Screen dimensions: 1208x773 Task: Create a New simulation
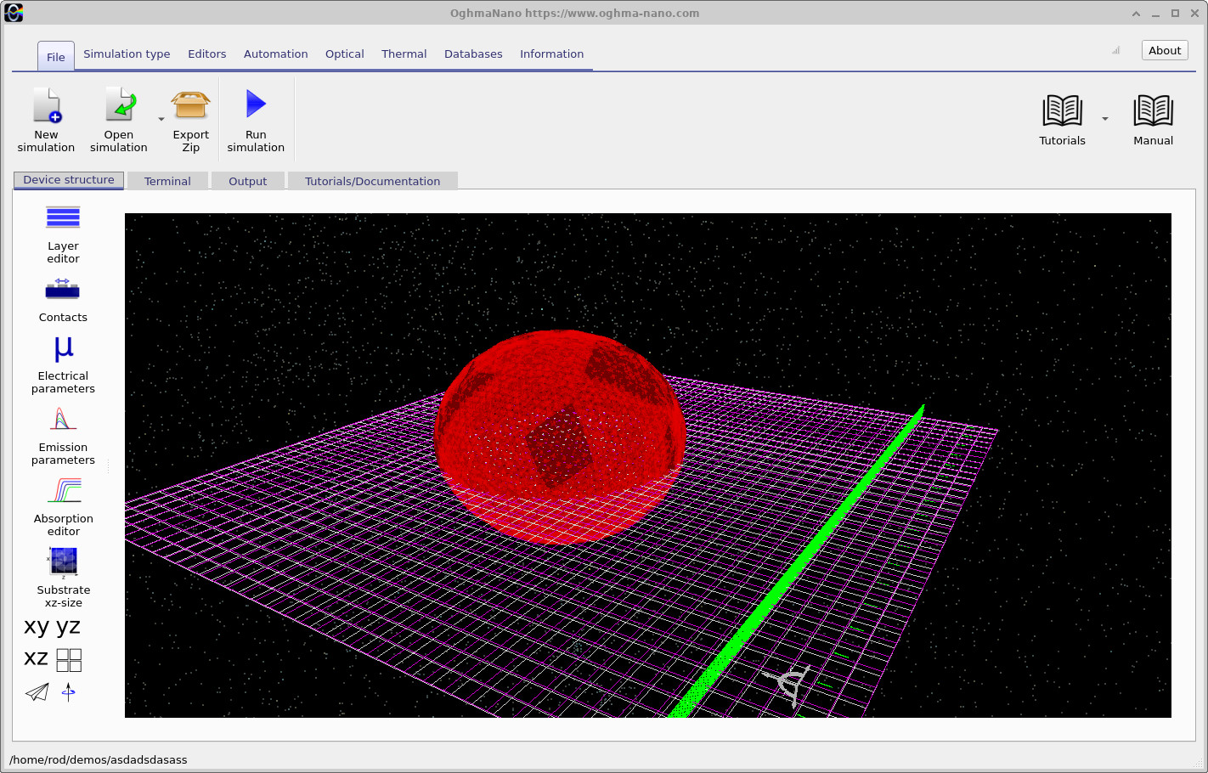[46, 121]
